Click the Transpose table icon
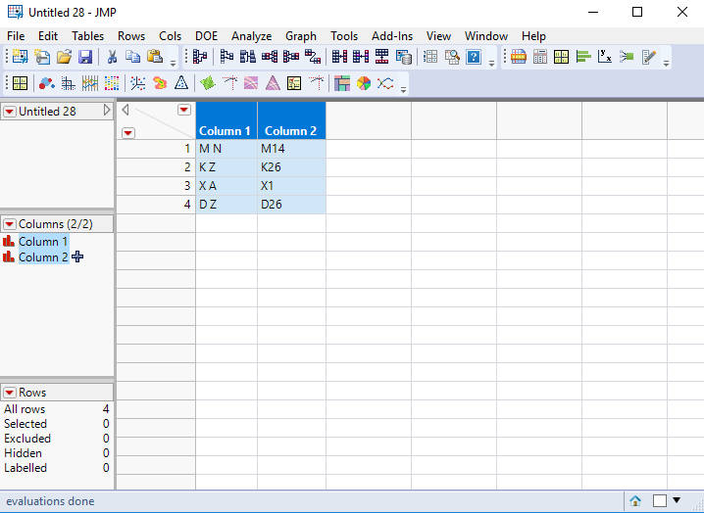 coord(313,57)
